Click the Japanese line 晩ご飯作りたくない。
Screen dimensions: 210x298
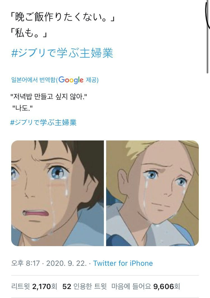[63, 18]
